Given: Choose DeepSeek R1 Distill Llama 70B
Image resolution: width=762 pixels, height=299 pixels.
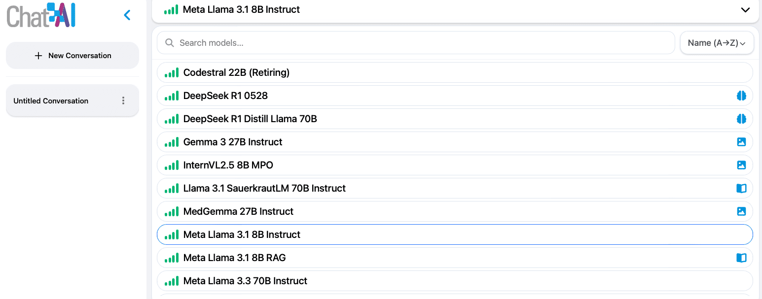Looking at the screenshot, I should (455, 119).
